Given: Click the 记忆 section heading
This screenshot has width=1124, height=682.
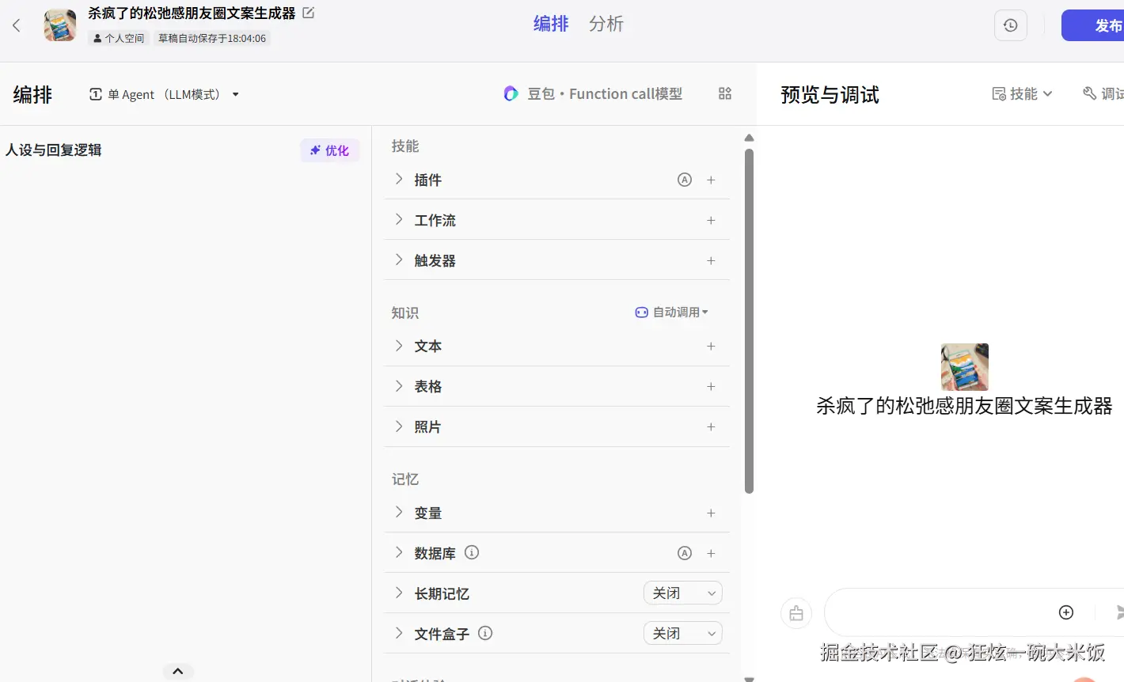Looking at the screenshot, I should (405, 479).
